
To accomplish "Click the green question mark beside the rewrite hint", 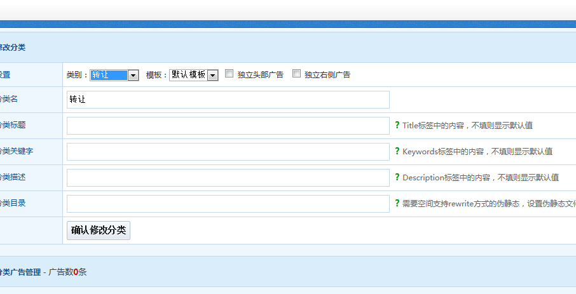I will pyautogui.click(x=397, y=203).
